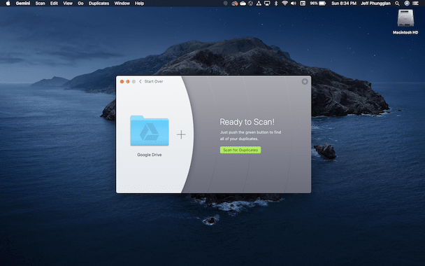Open Siri from the menu bar
Screen dimensions: 425x266
coord(407,3)
